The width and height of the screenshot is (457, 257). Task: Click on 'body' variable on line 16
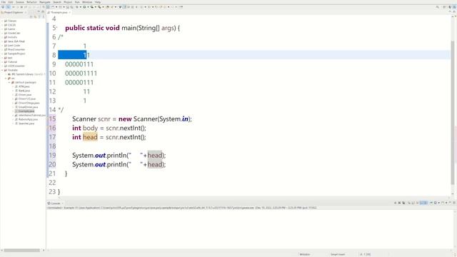[x=91, y=128]
